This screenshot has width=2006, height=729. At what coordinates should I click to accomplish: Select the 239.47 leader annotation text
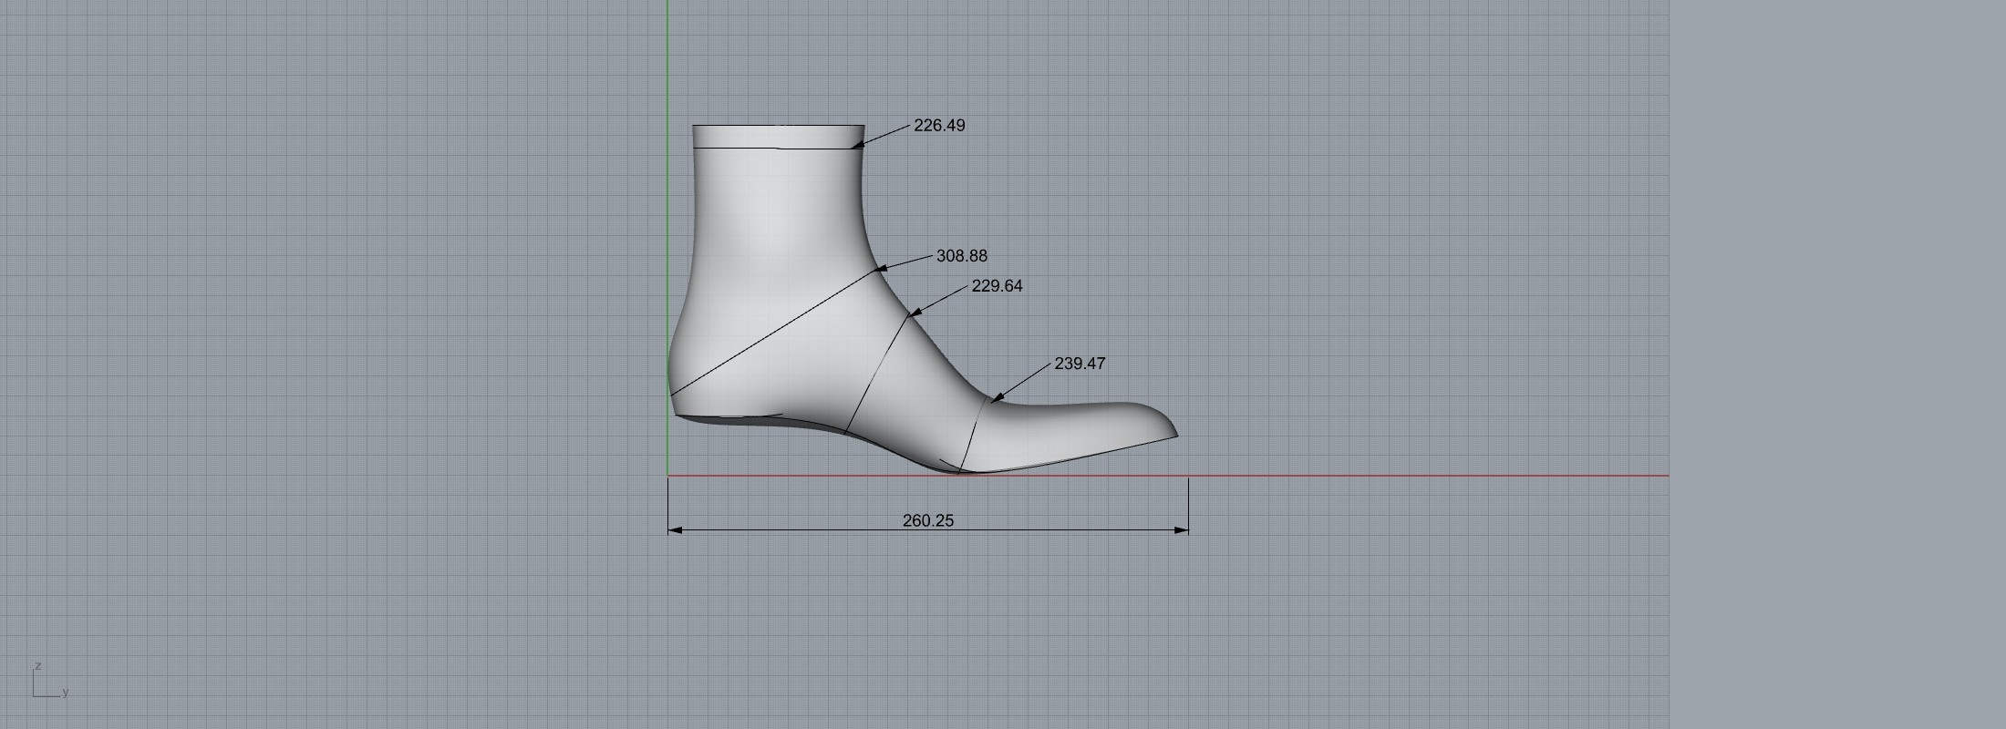pos(1079,364)
